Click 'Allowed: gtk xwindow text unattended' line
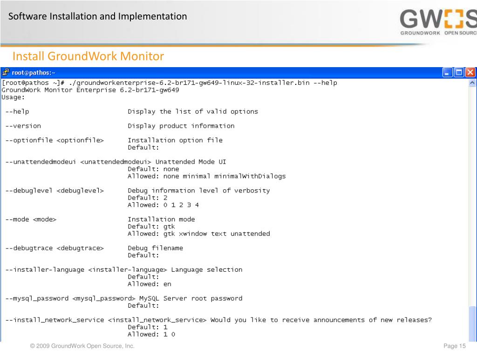The height and width of the screenshot is (358, 477). click(199, 234)
